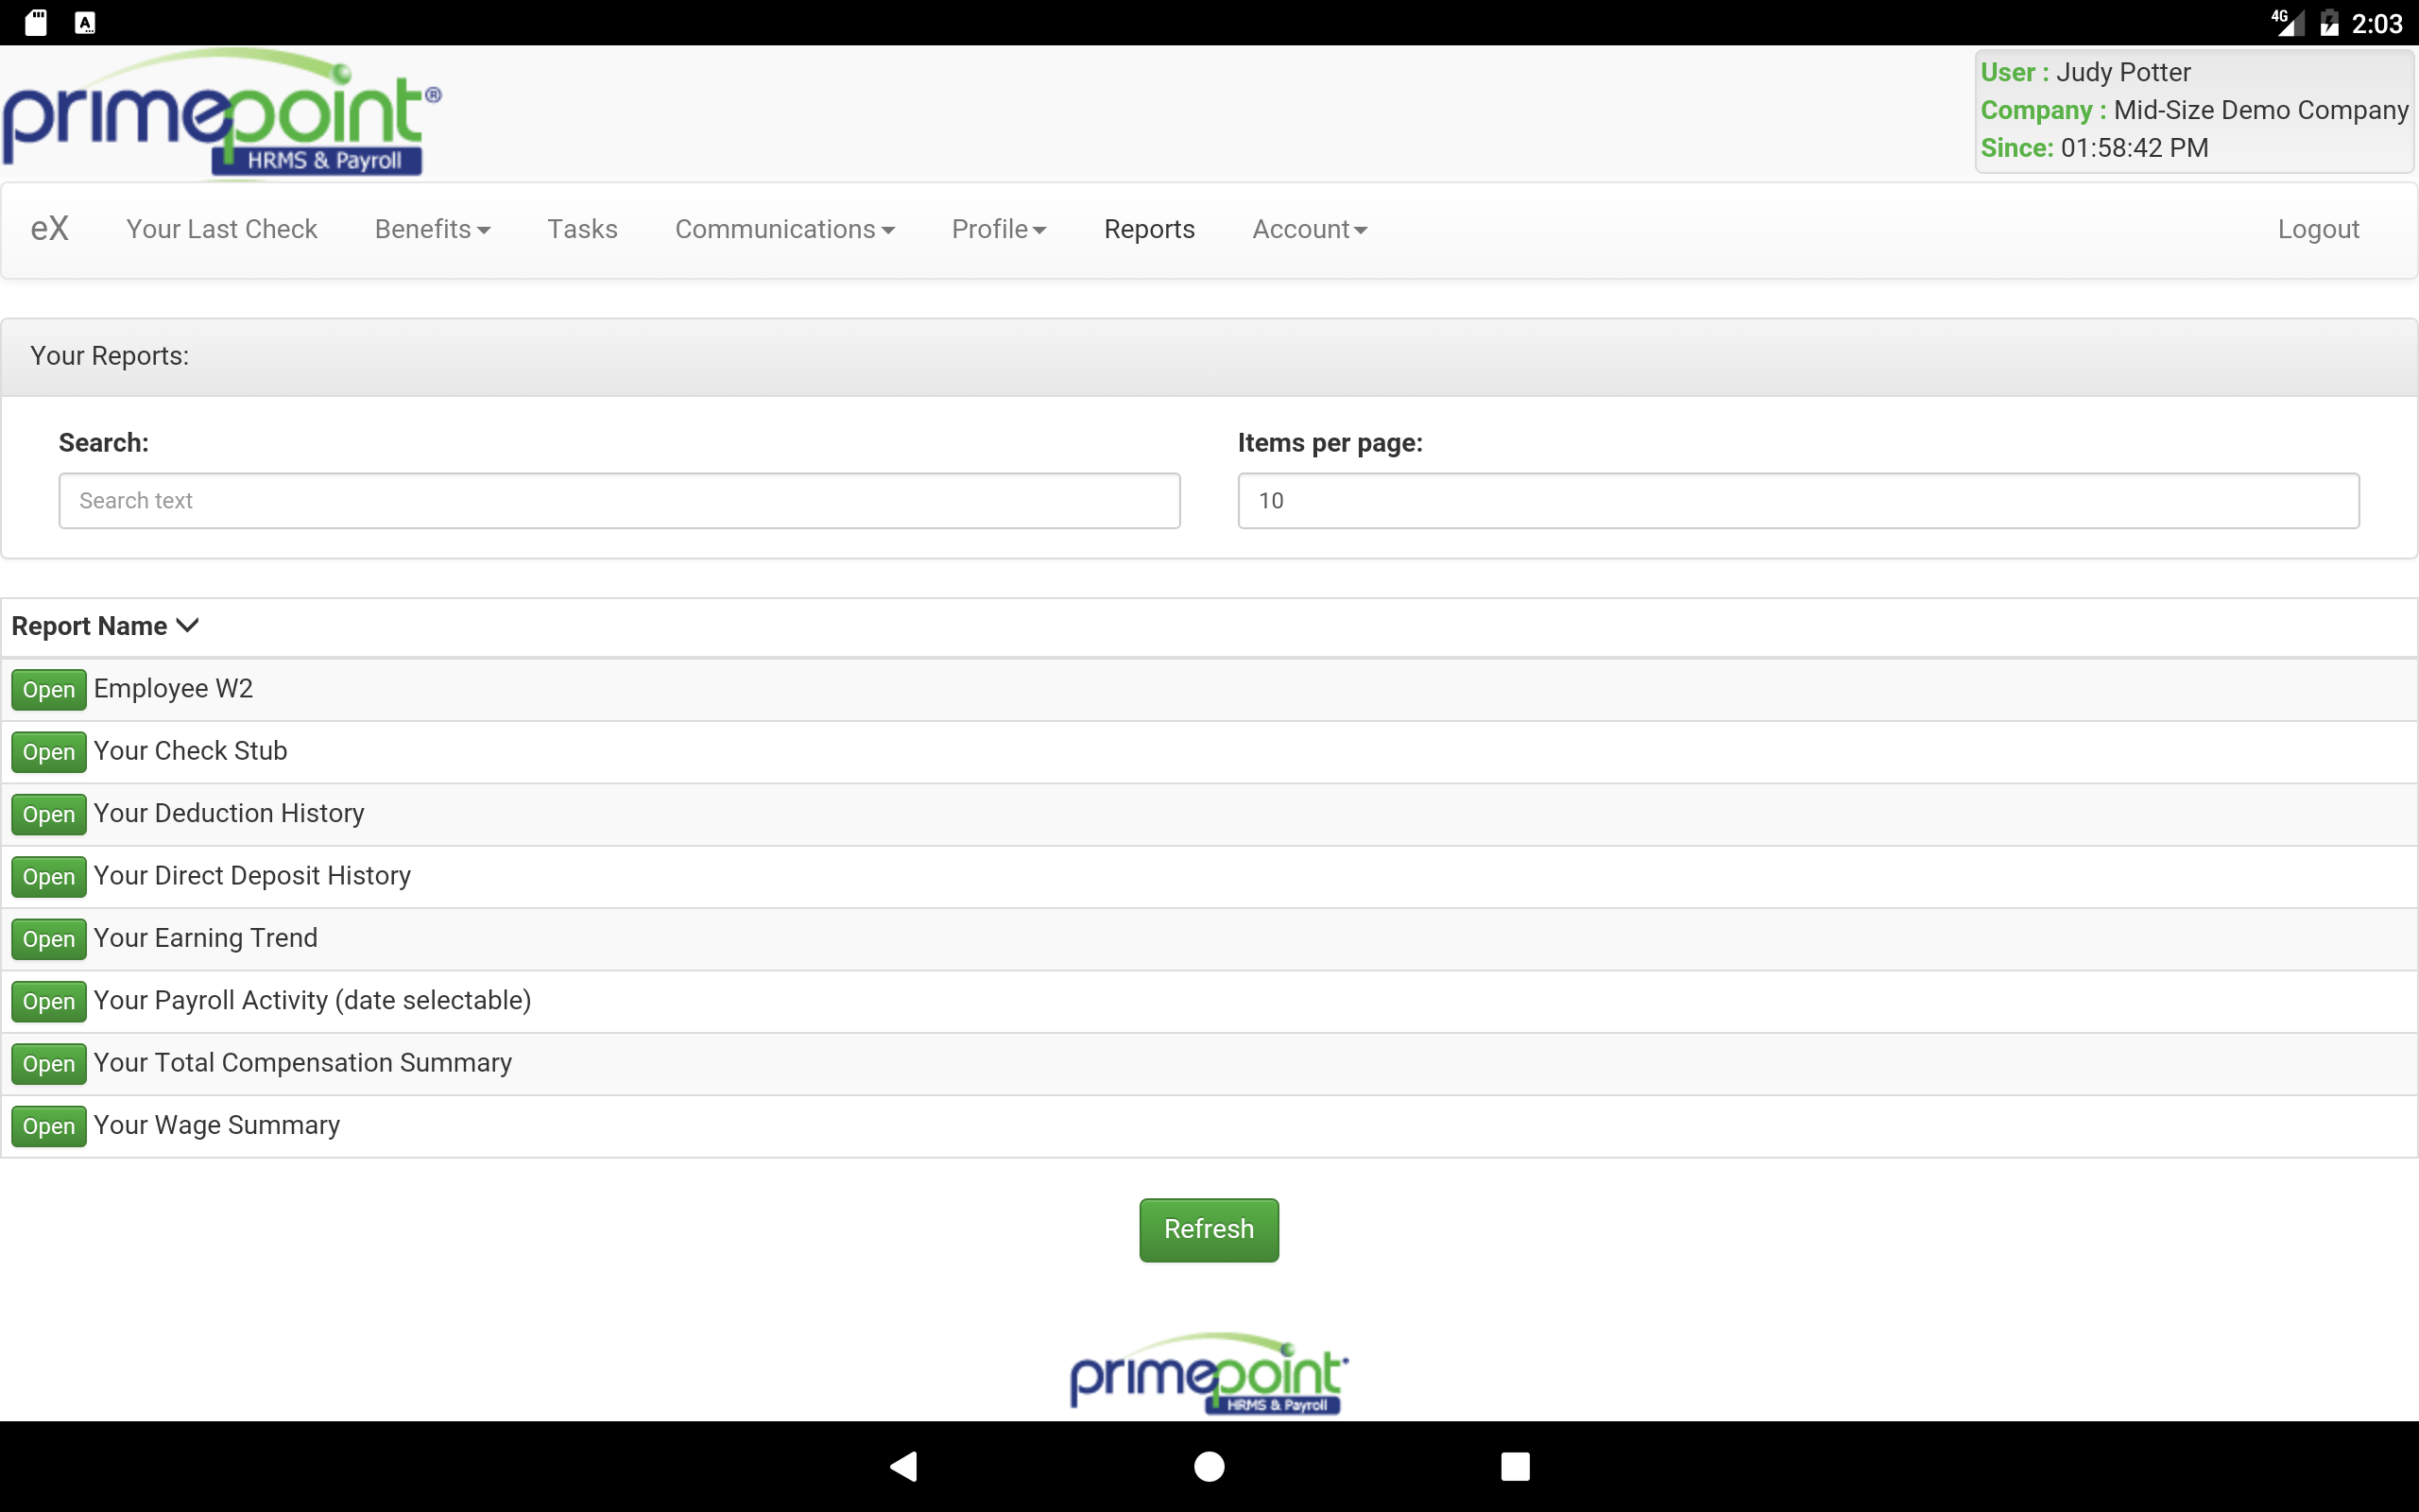Expand the Communications dropdown menu
The height and width of the screenshot is (1512, 2419).
click(784, 229)
